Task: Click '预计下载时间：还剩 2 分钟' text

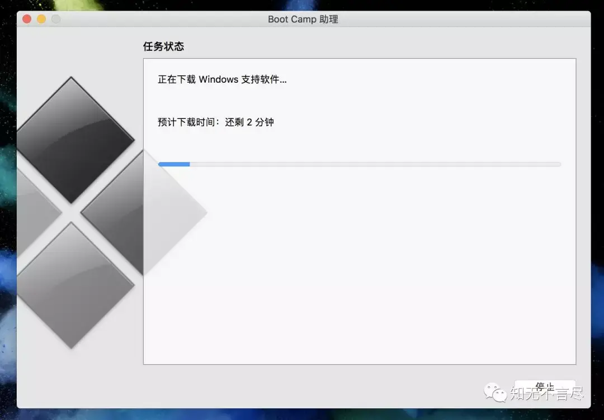Action: pyautogui.click(x=216, y=122)
